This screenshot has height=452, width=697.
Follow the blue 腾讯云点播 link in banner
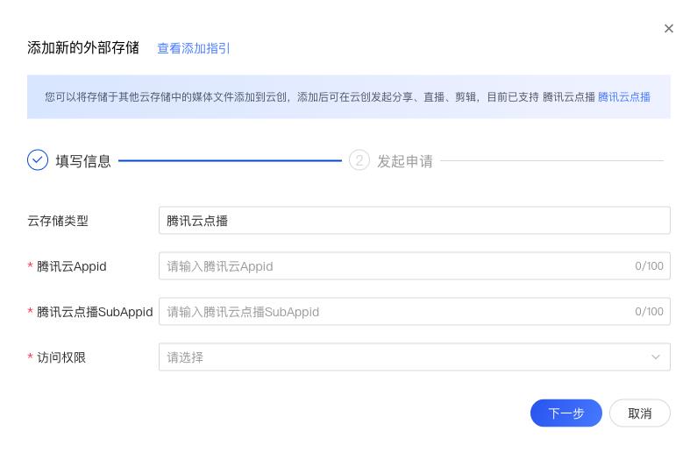point(623,96)
